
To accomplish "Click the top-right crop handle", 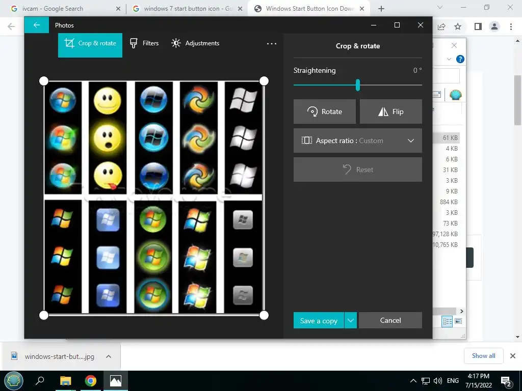I will [264, 81].
